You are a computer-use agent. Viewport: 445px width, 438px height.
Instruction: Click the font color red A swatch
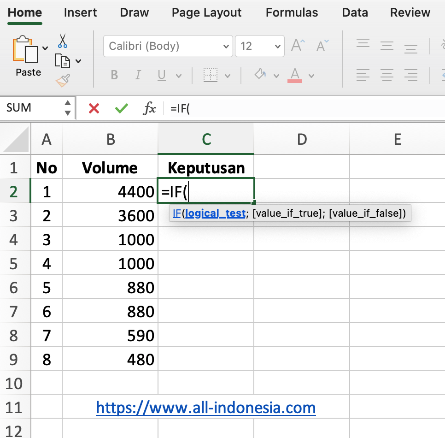[295, 75]
